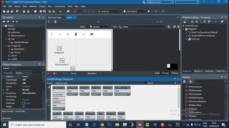Toggle the FullScreen False checkbox
Image resolution: width=229 pixels, height=128 pixels.
24,103
